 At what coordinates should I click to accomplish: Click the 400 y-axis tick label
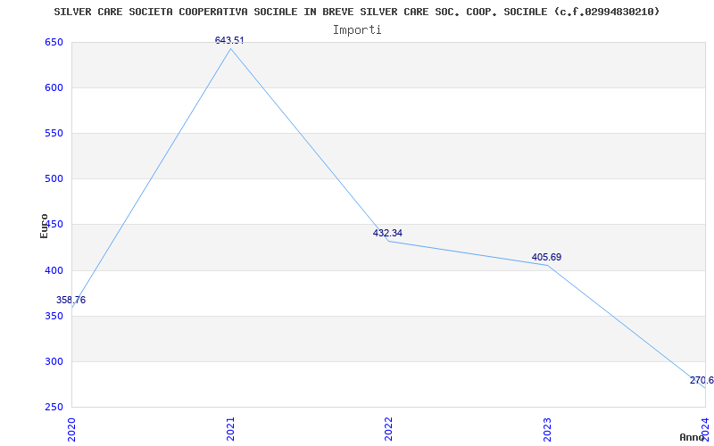[54, 271]
